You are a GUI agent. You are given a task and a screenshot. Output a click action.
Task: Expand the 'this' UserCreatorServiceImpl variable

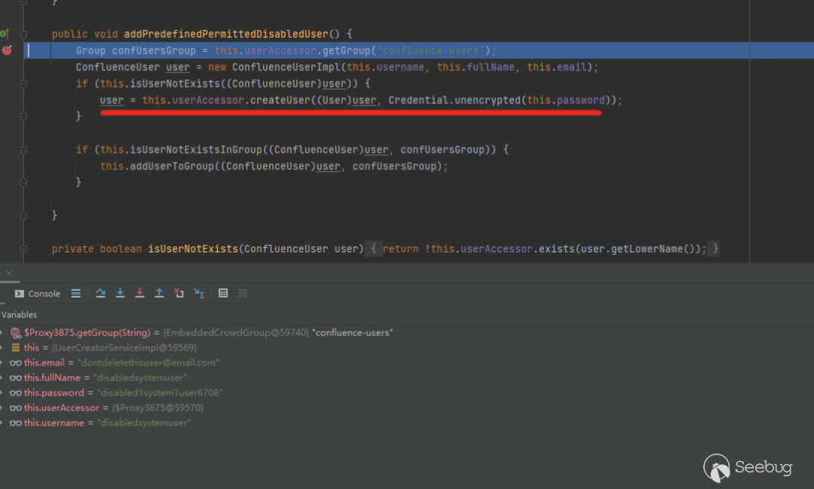coord(2,347)
